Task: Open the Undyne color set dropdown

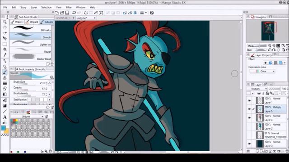Action: pyautogui.click(x=27, y=117)
